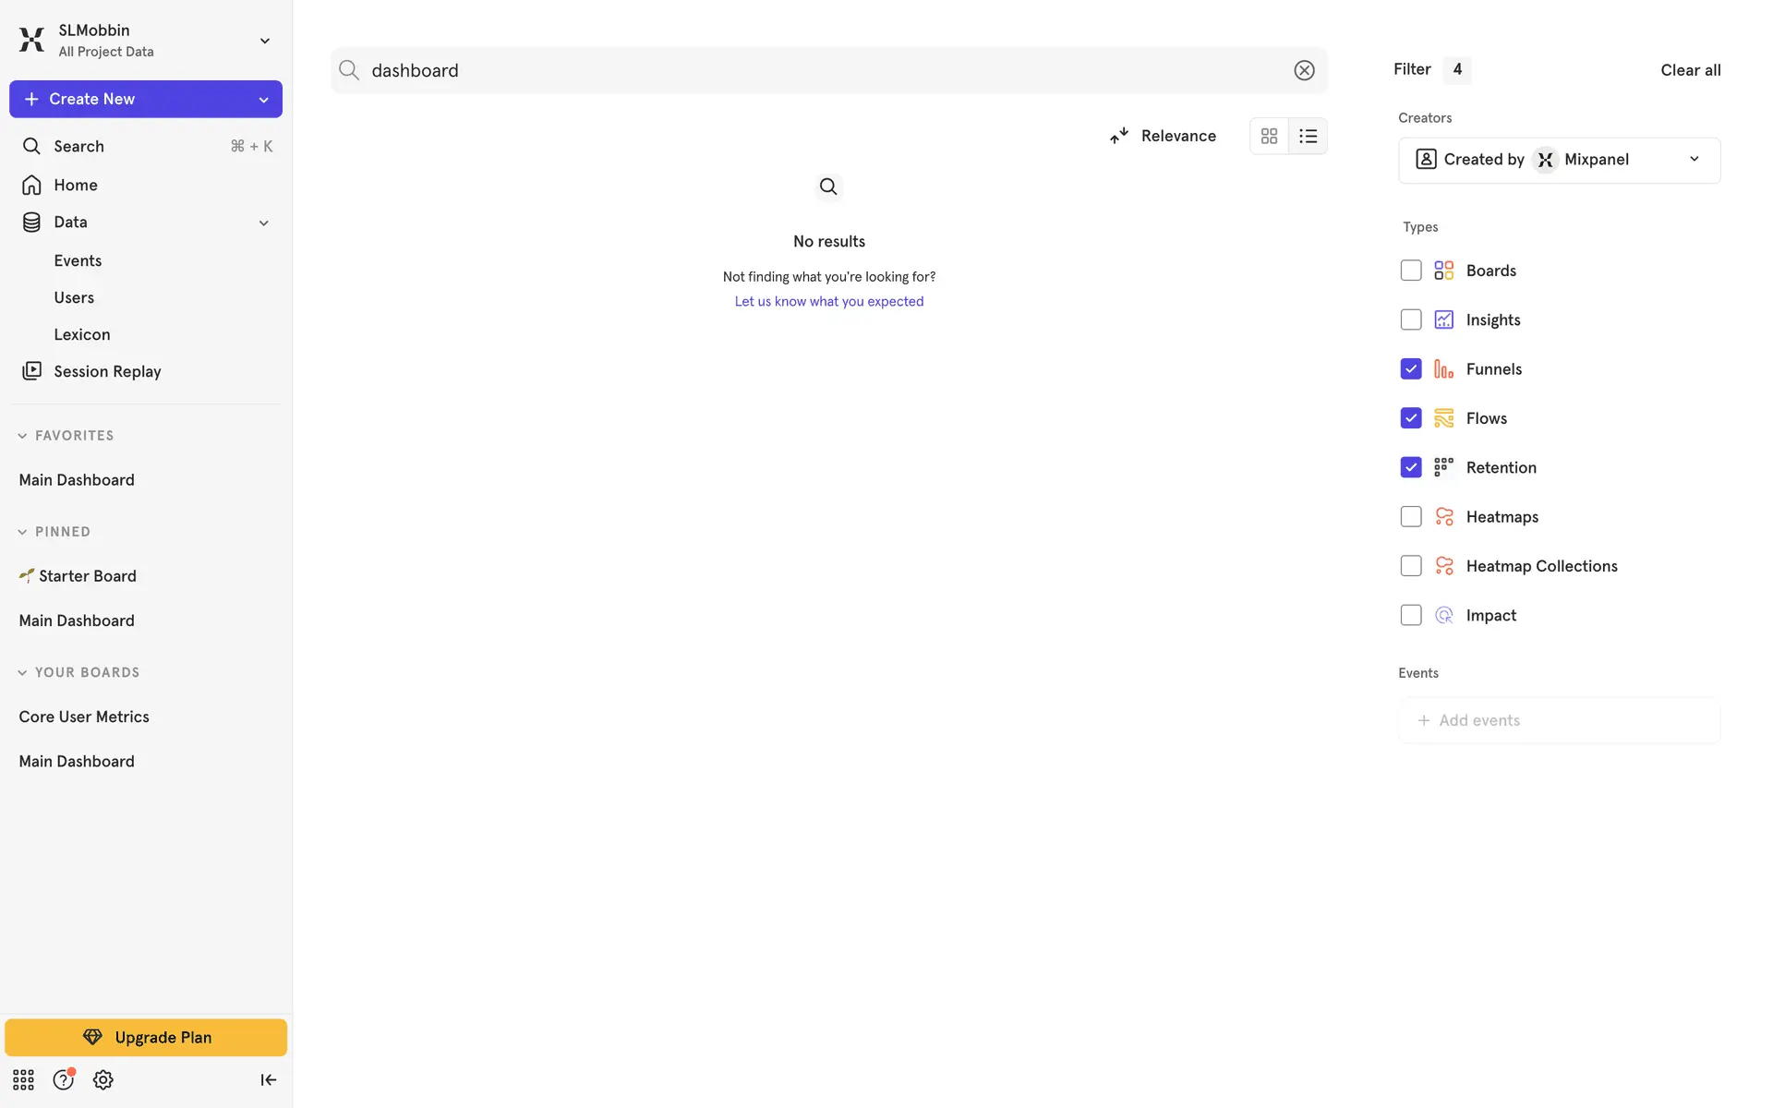Open the apps grid icon
Viewport: 1773px width, 1108px height.
tap(23, 1079)
